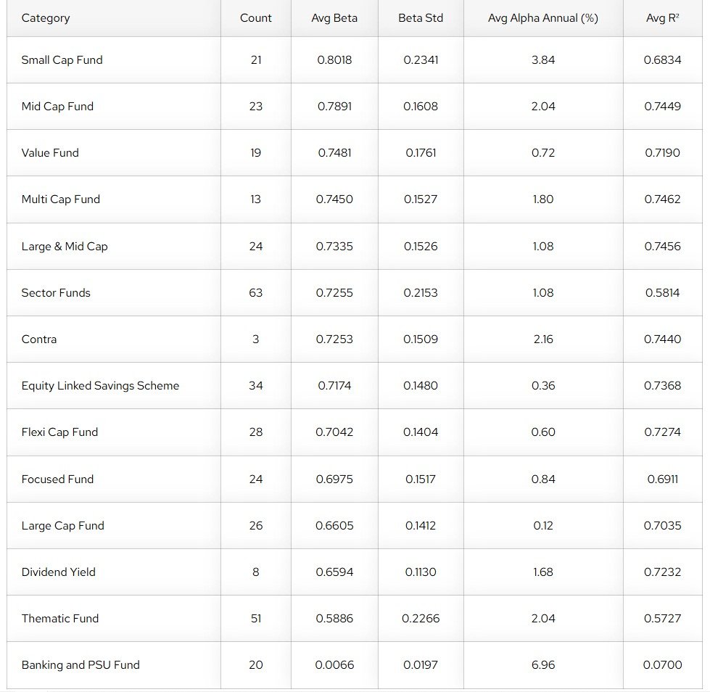710x692 pixels.
Task: Select Thematic Fund's Avg R² value 0.5727
Action: (x=662, y=619)
